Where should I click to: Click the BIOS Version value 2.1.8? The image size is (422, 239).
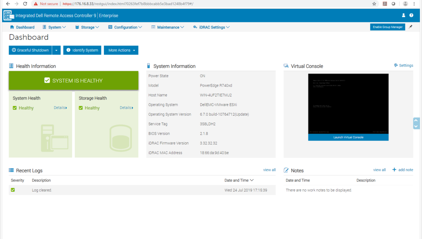point(204,134)
